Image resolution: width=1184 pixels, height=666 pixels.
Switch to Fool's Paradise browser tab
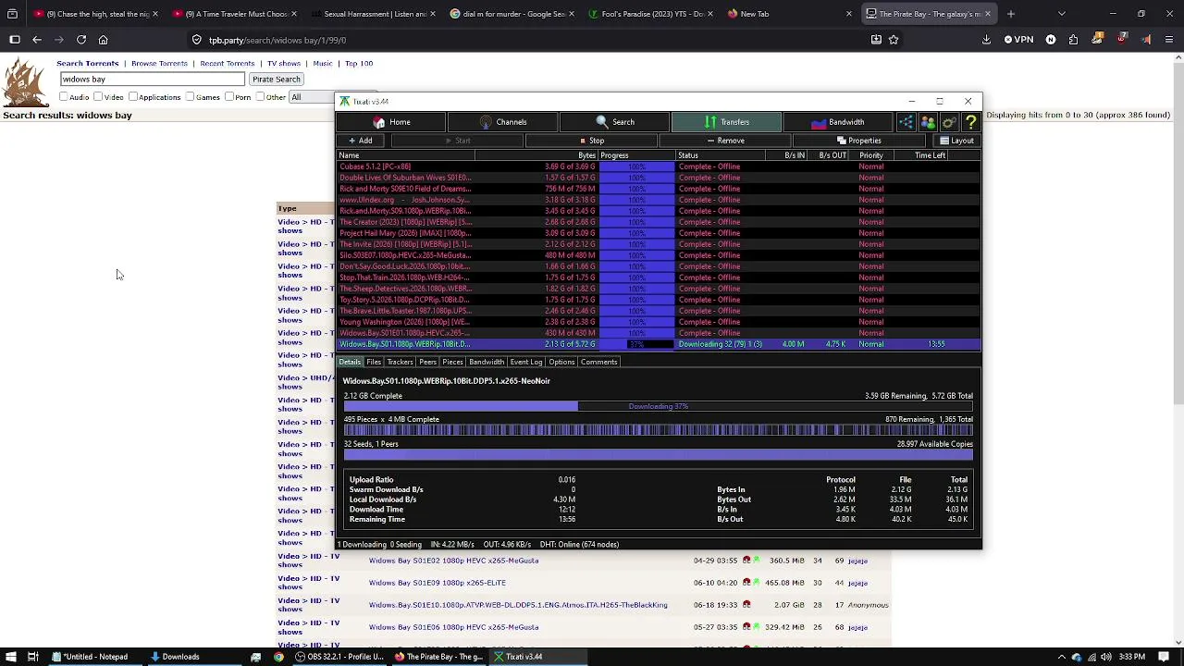(647, 14)
